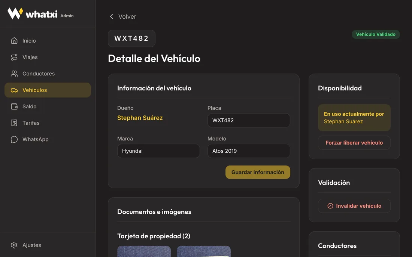
Task: Click the Inicio home icon
Action: [x=14, y=41]
